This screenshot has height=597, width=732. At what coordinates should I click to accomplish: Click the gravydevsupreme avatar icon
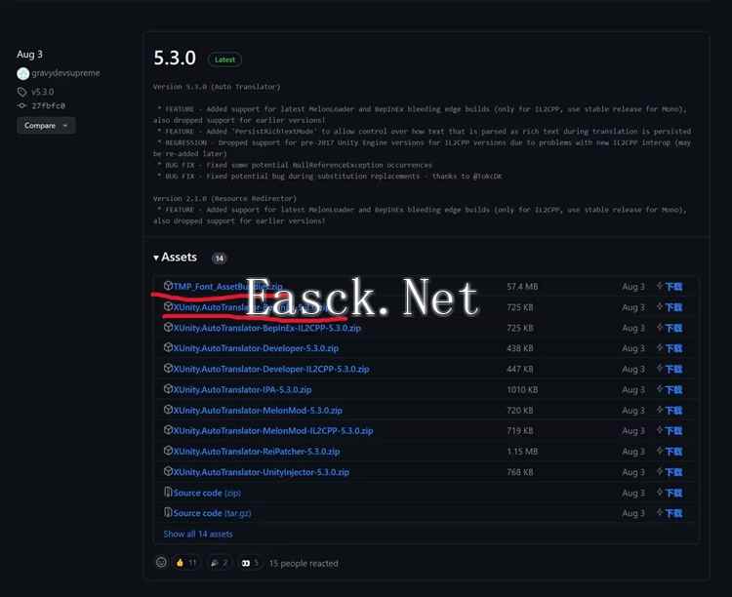[22, 73]
